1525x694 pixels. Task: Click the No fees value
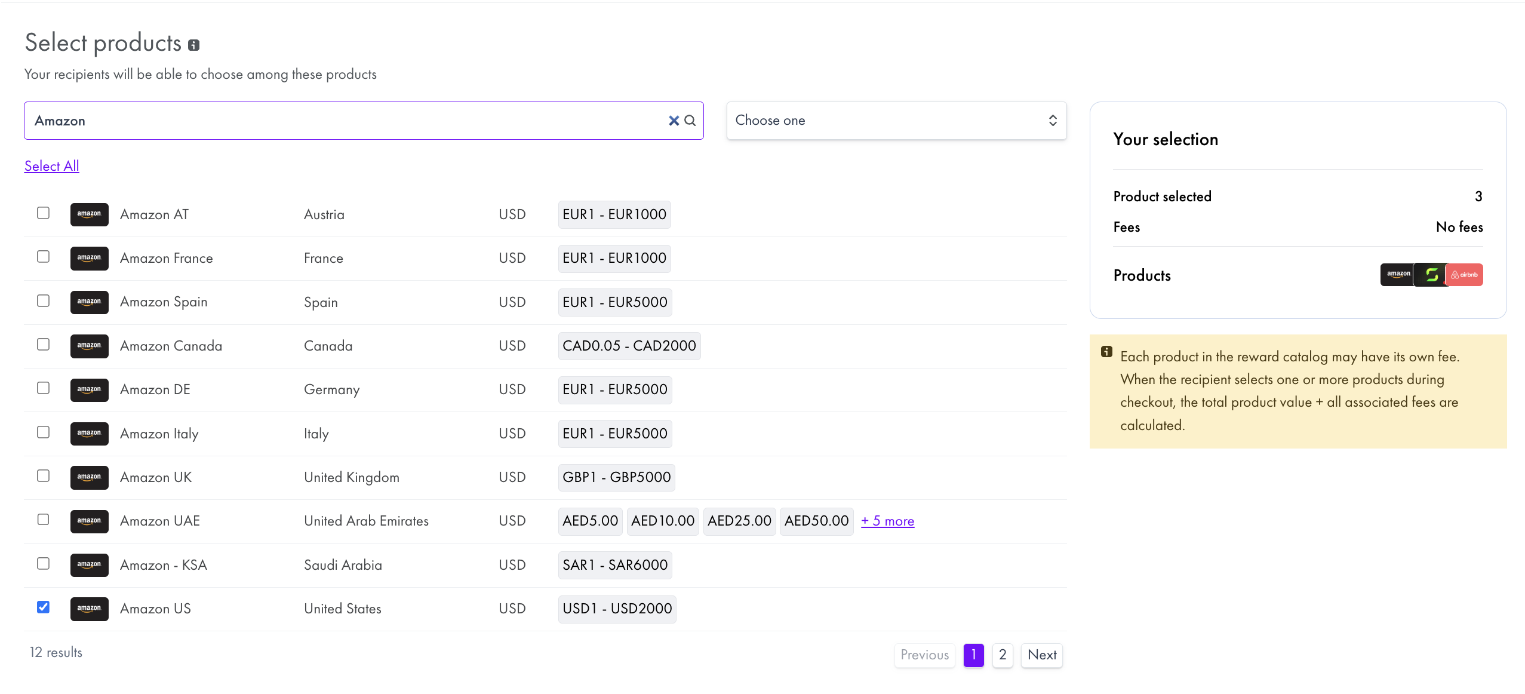(1459, 227)
